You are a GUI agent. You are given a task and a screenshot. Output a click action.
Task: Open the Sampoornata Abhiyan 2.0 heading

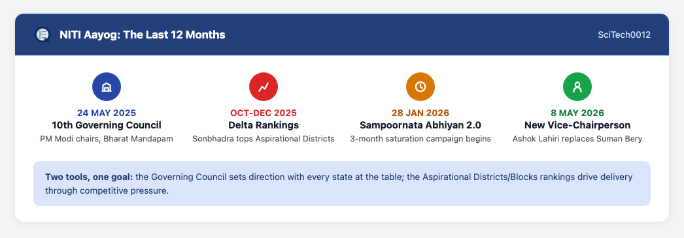[x=420, y=125]
